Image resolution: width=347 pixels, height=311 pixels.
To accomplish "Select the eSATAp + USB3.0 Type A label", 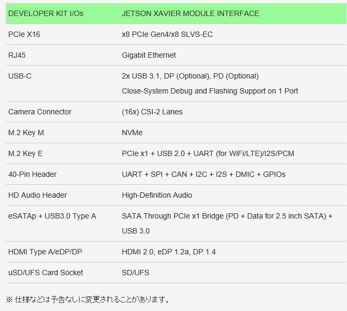I will coord(52,216).
